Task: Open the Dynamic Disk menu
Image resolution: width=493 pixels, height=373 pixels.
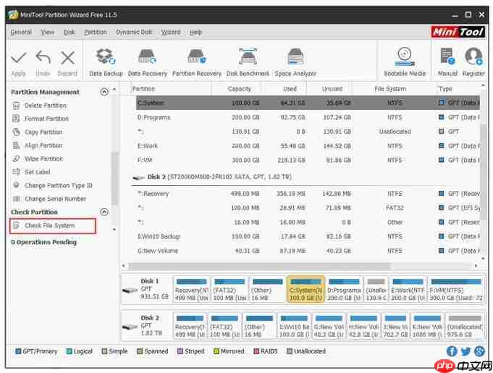Action: click(x=134, y=32)
